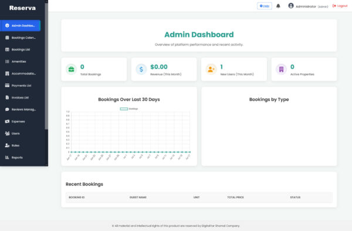
Task: Click the sidebar vertical scrollbar
Action: (46, 66)
